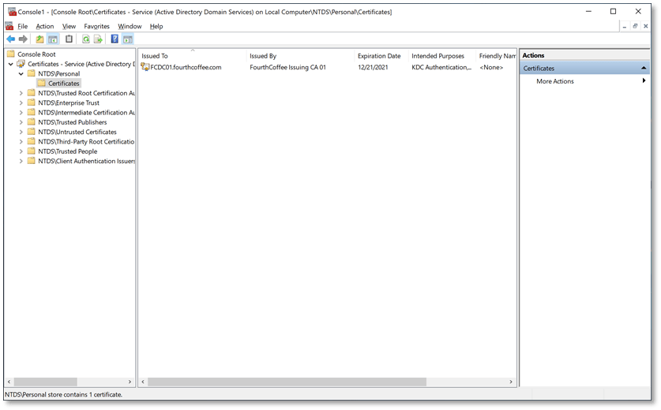Click More Actions in Actions pane
661x410 pixels.
pos(555,82)
